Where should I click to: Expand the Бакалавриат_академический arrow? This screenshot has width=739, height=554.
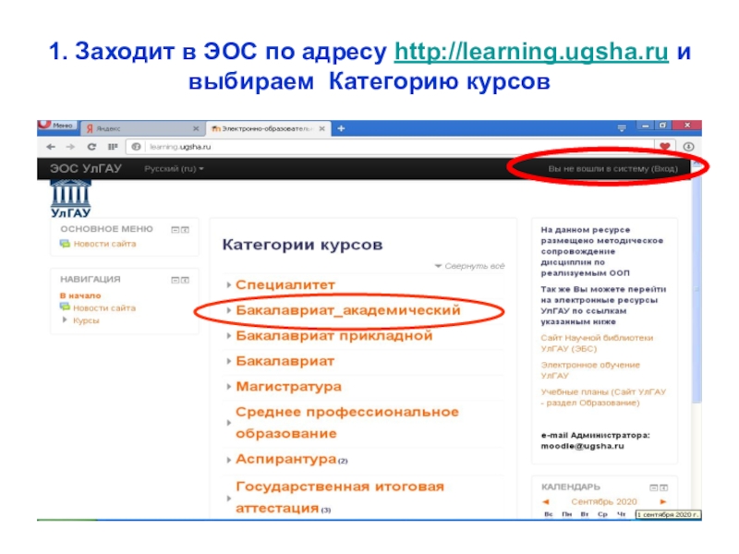tap(228, 310)
